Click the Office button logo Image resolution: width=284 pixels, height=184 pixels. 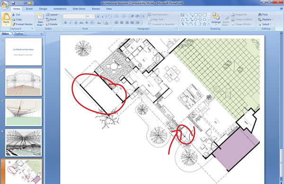click(x=5, y=5)
